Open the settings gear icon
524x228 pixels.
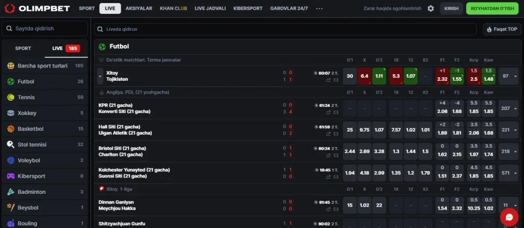(431, 8)
